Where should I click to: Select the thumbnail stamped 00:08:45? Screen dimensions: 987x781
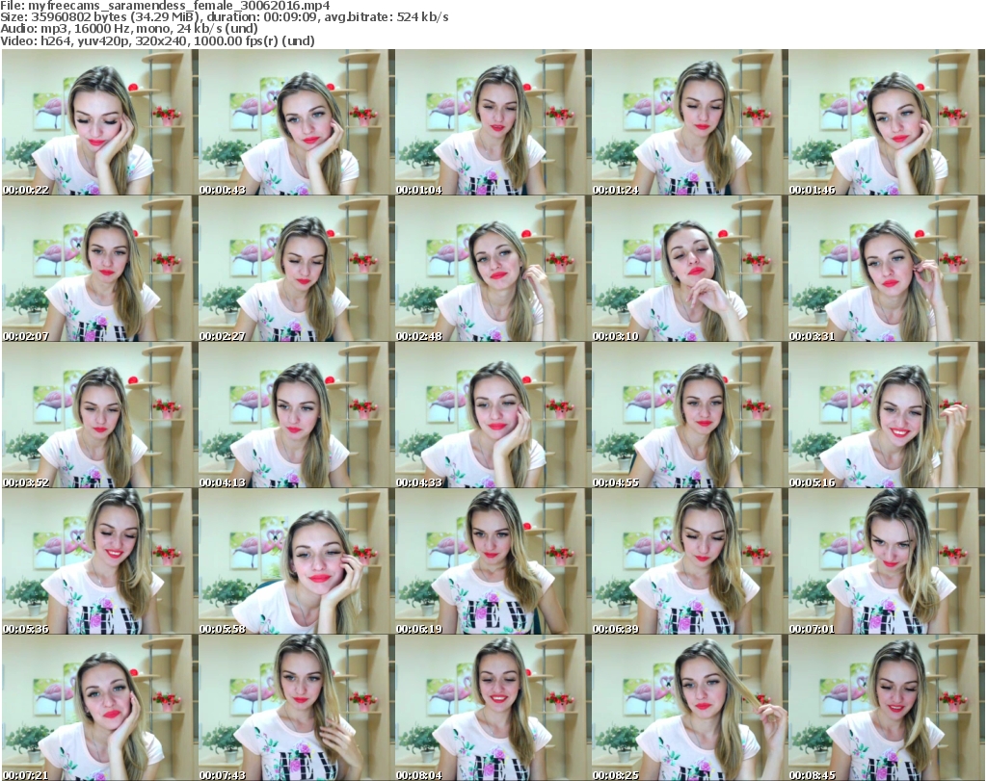click(x=887, y=708)
